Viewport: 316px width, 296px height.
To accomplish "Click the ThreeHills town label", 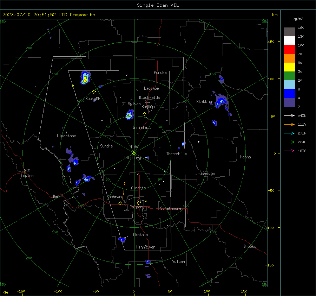I will (x=177, y=154).
